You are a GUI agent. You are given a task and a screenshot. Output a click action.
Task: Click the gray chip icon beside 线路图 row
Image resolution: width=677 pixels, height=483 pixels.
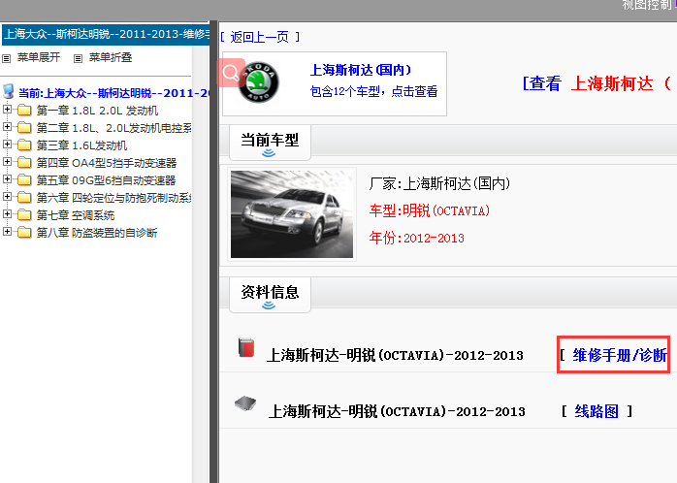[x=245, y=403]
